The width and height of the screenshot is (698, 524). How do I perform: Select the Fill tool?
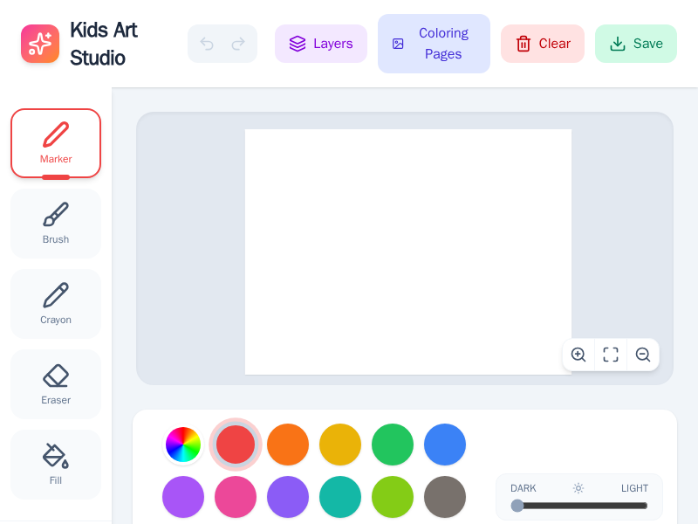(56, 464)
